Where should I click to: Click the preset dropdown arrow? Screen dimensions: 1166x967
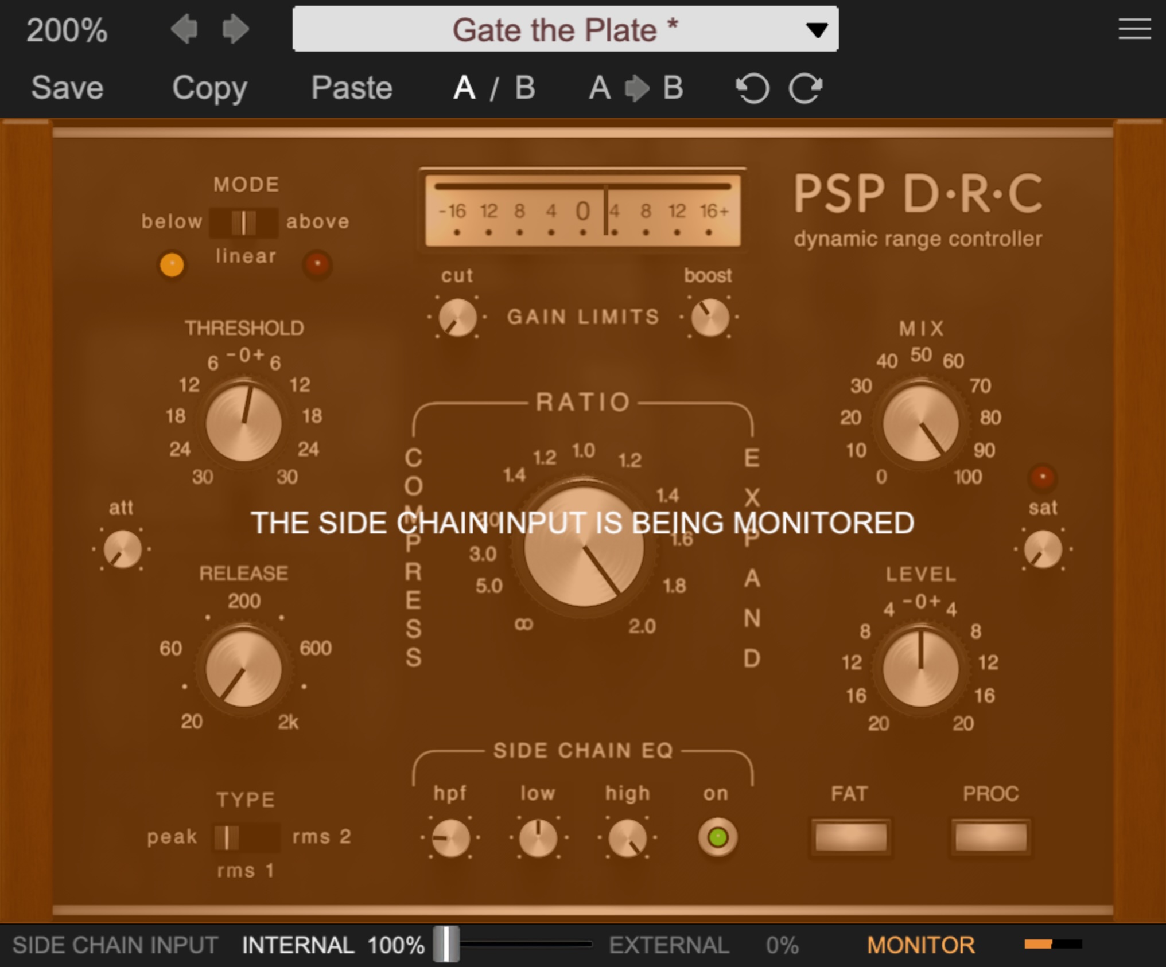[816, 29]
